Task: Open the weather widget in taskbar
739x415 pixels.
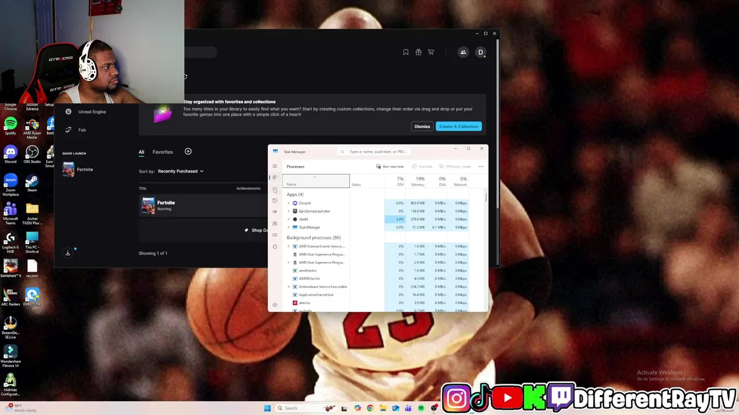Action: (20, 408)
